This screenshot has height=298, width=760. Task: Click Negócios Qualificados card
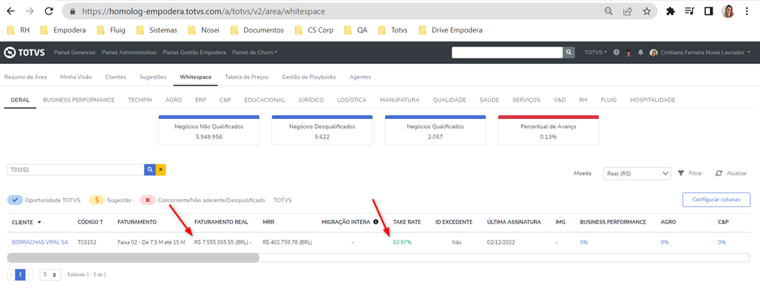[435, 130]
